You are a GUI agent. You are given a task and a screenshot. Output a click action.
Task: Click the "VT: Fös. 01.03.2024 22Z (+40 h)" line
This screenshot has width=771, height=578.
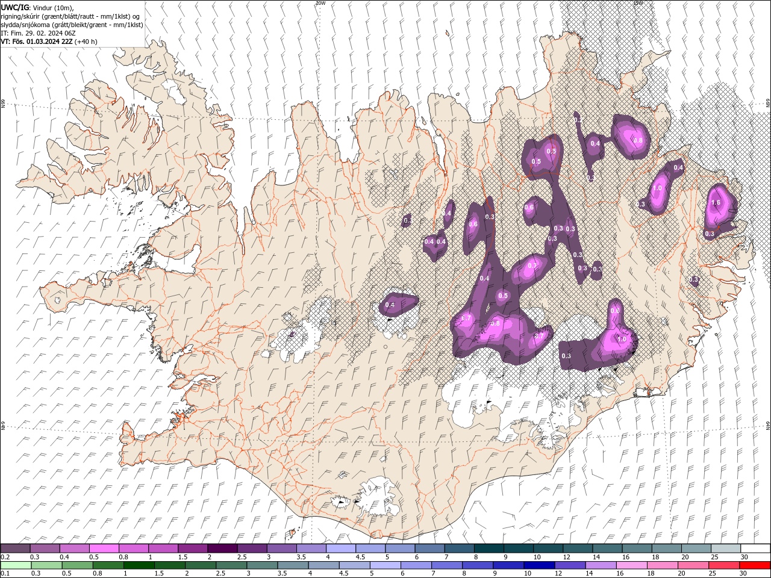[x=49, y=42]
